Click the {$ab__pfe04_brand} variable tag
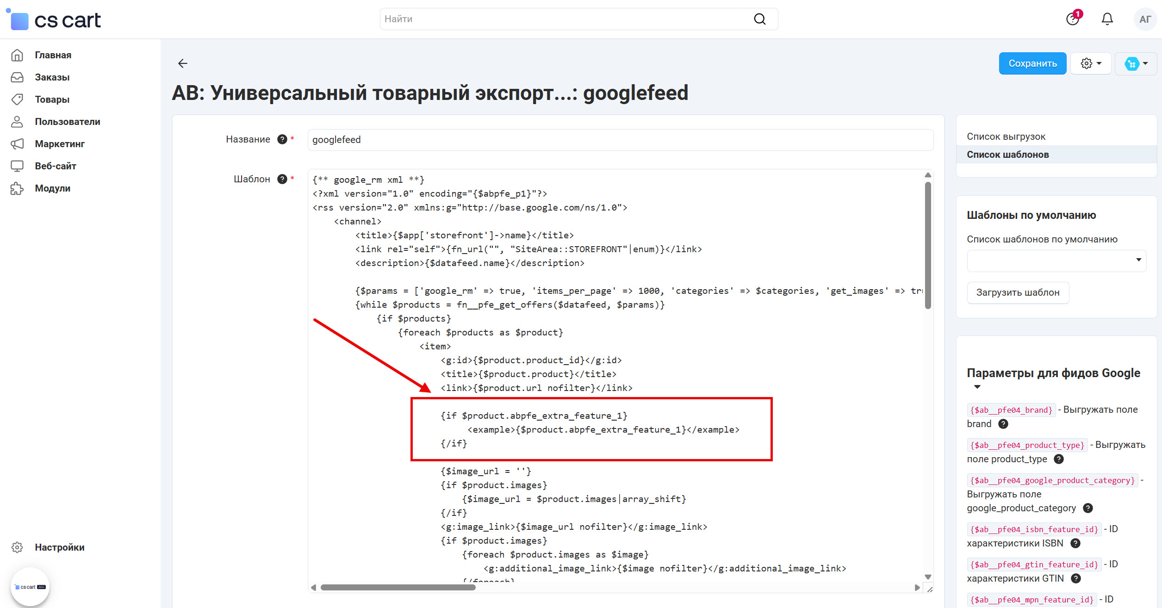 pos(1011,410)
